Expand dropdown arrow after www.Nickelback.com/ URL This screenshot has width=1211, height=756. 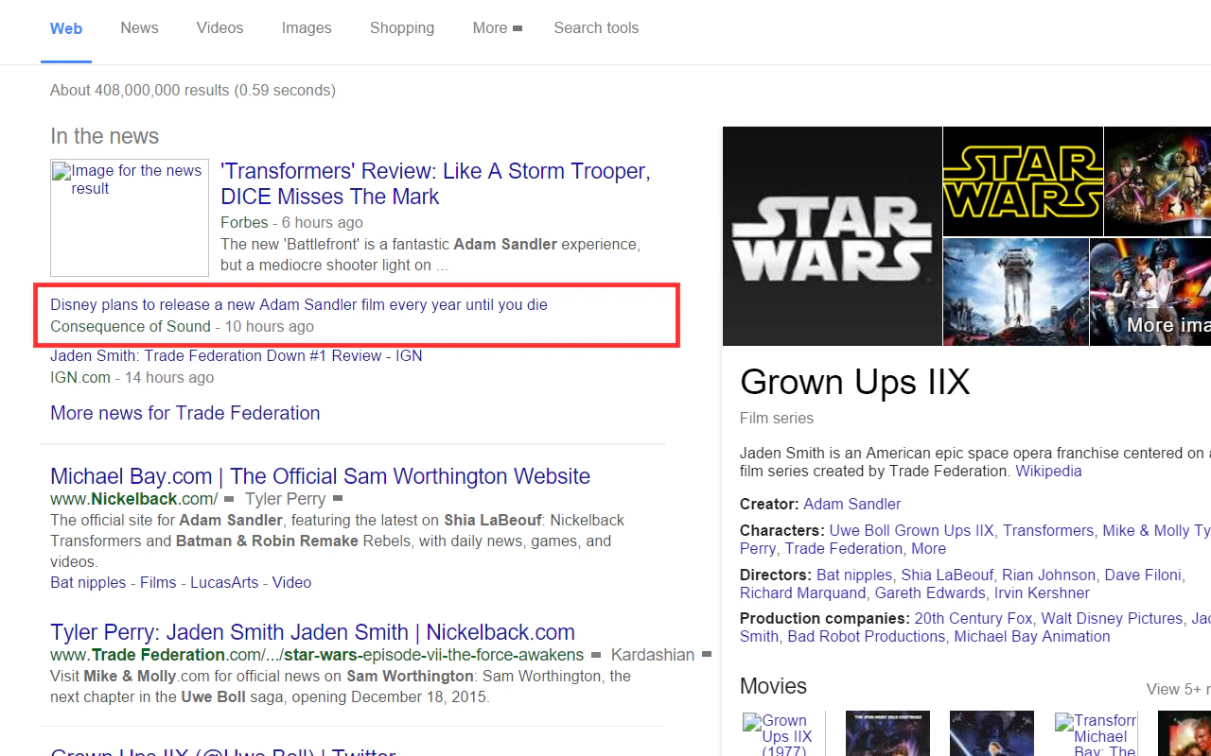click(230, 499)
